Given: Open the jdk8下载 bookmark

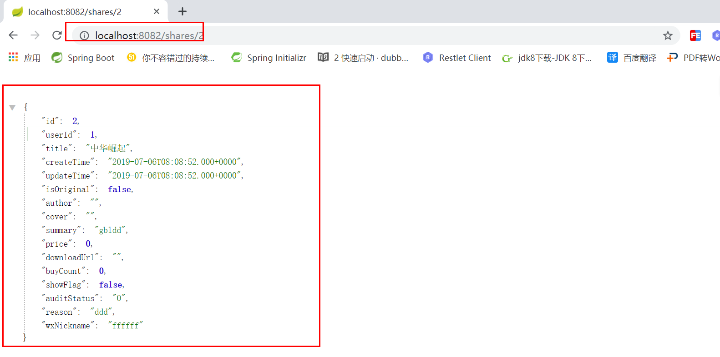Looking at the screenshot, I should pos(547,58).
